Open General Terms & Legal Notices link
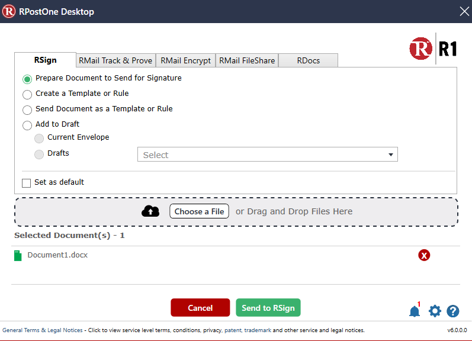This screenshot has height=341, width=472. tap(43, 330)
